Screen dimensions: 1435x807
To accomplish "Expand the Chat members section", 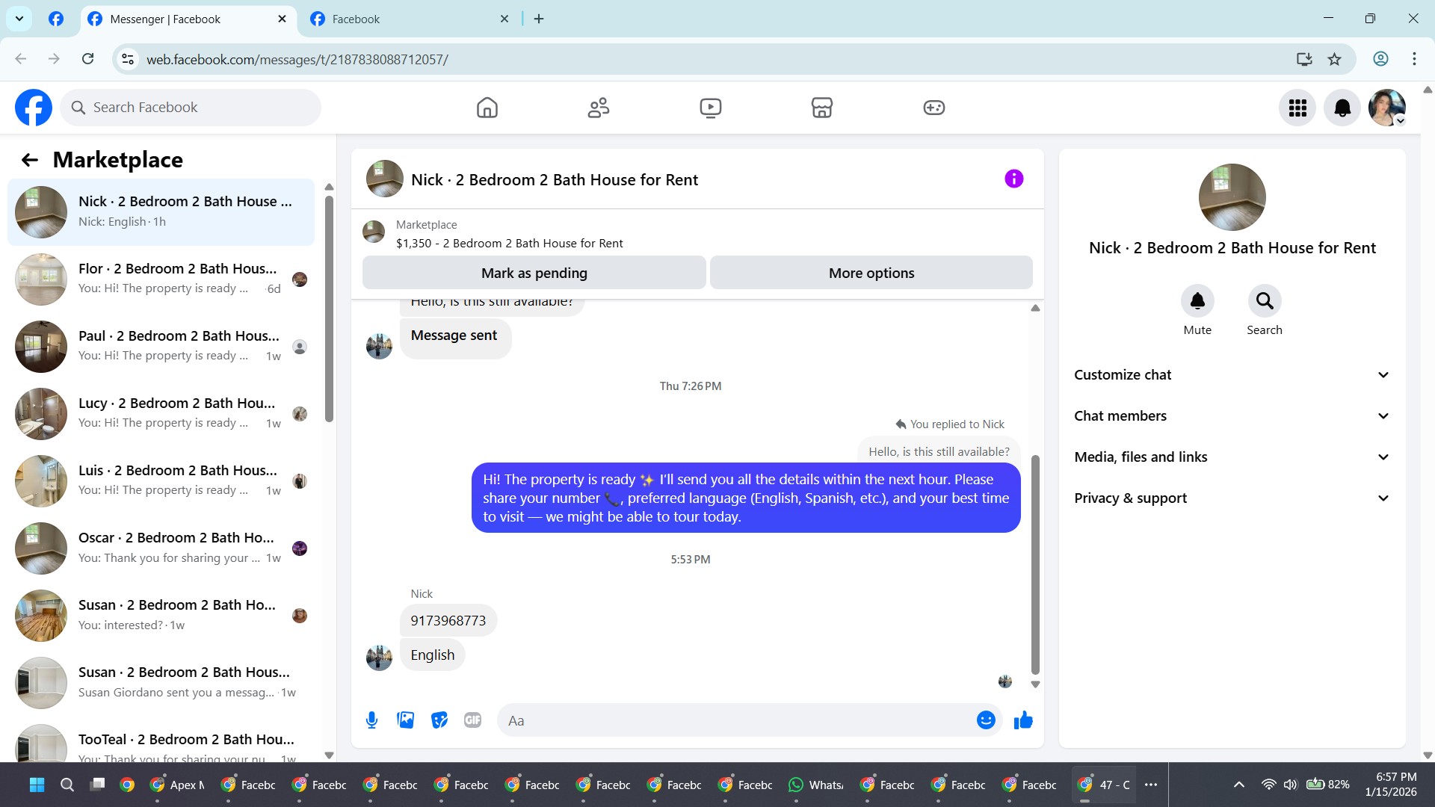I will [1232, 416].
